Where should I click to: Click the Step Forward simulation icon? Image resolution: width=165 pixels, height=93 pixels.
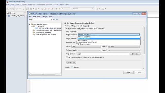pos(49,9)
